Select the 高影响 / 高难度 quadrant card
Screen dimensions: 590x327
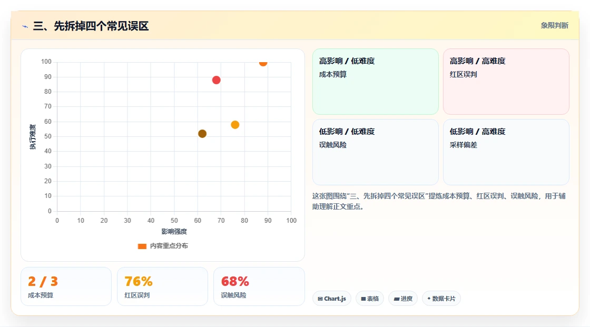coord(506,82)
